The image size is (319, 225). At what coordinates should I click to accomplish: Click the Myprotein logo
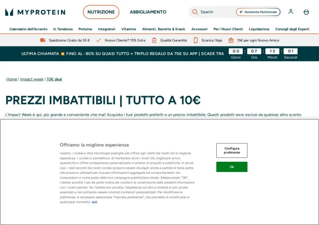(35, 12)
